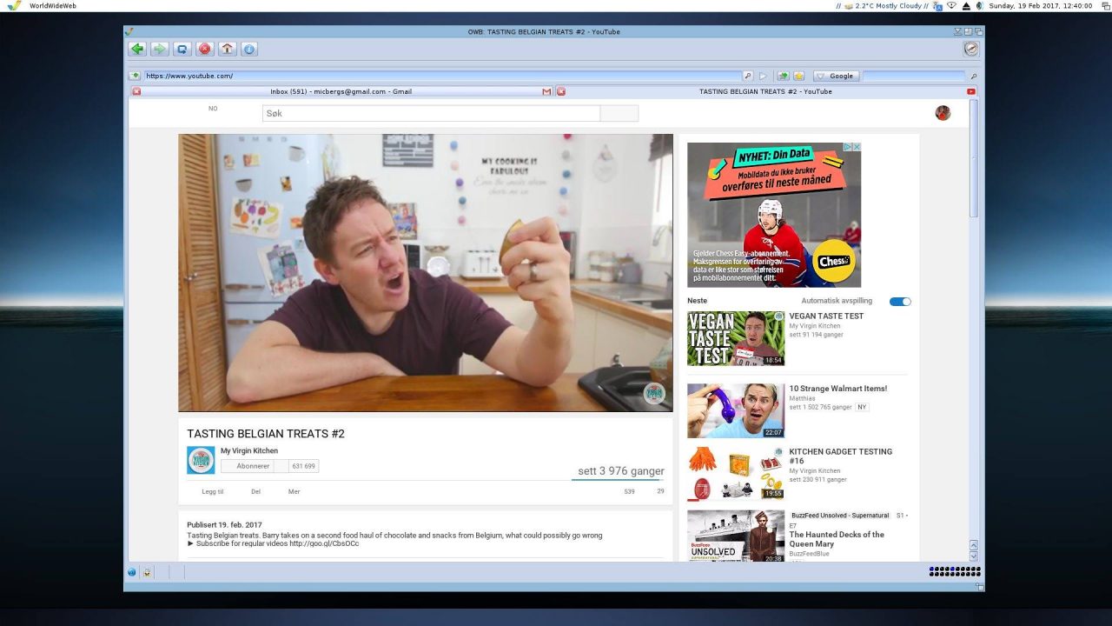This screenshot has height=626, width=1112.
Task: Open My Virgin Kitchen channel avatar
Action: pos(201,460)
